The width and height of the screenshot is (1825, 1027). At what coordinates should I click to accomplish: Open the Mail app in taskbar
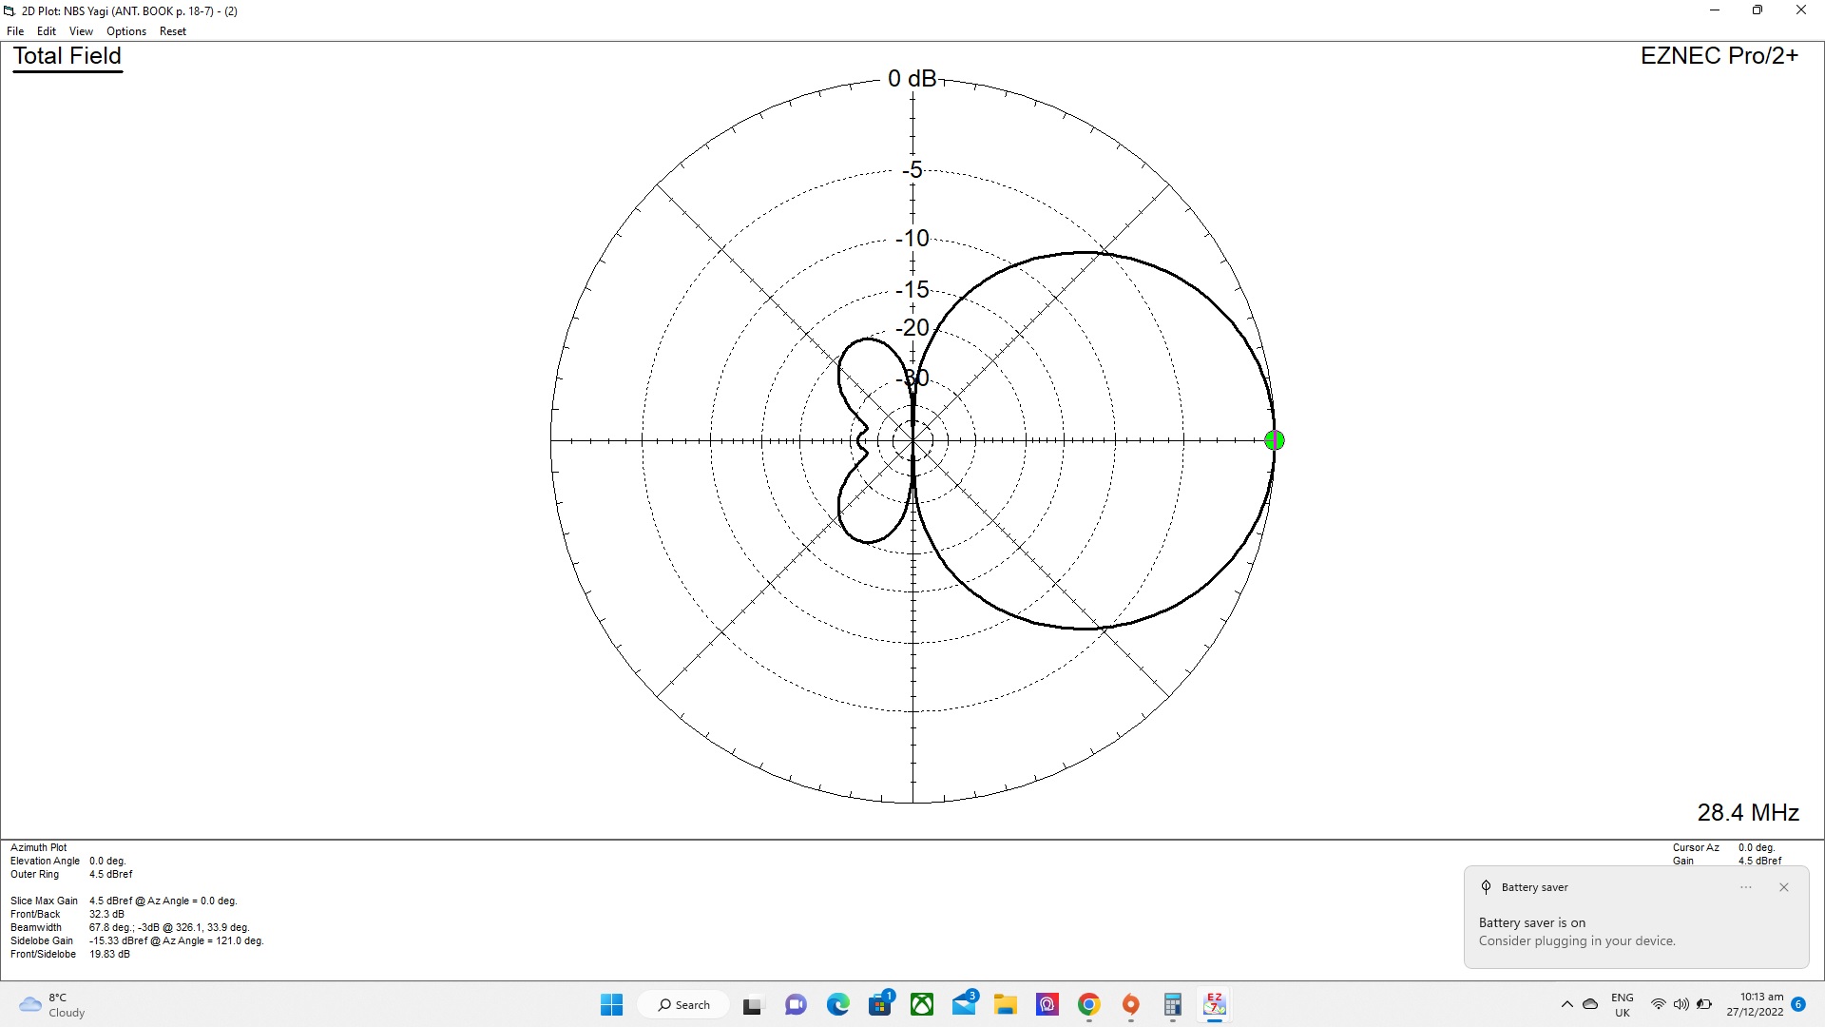point(964,1004)
